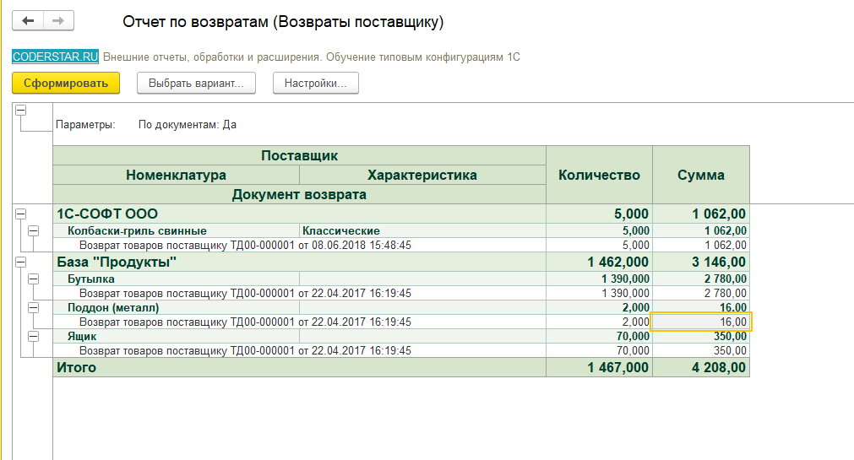The height and width of the screenshot is (460, 854).
Task: Select the Количество column header
Action: (599, 175)
